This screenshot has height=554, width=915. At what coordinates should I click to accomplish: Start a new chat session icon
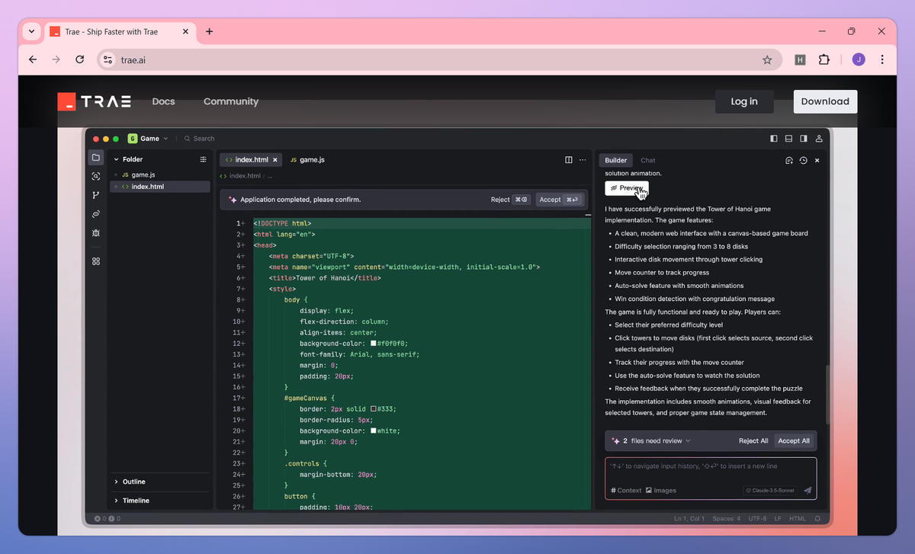click(x=790, y=161)
